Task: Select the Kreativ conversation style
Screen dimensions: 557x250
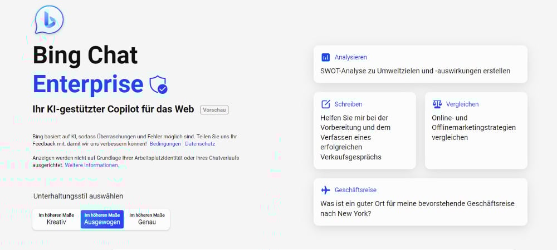Action: coord(56,219)
